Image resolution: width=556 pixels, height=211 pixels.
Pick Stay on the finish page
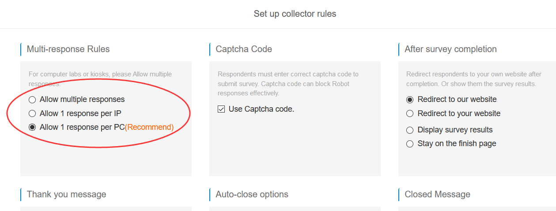[410, 144]
